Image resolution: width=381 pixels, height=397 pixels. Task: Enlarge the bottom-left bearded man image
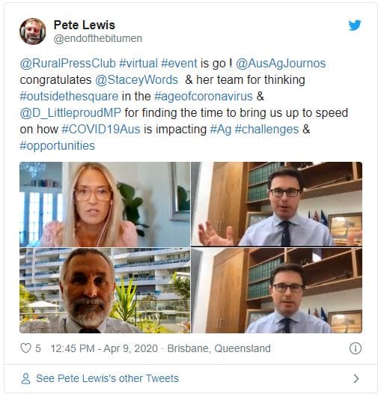[x=105, y=291]
